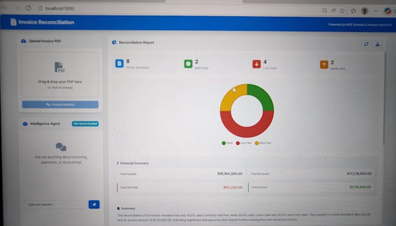Click the Summary section icon
The image size is (396, 226).
click(x=118, y=209)
